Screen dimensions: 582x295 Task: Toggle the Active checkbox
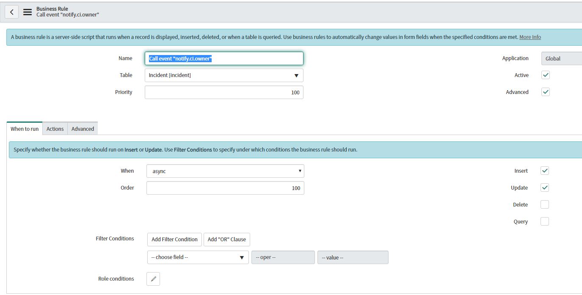(x=546, y=75)
